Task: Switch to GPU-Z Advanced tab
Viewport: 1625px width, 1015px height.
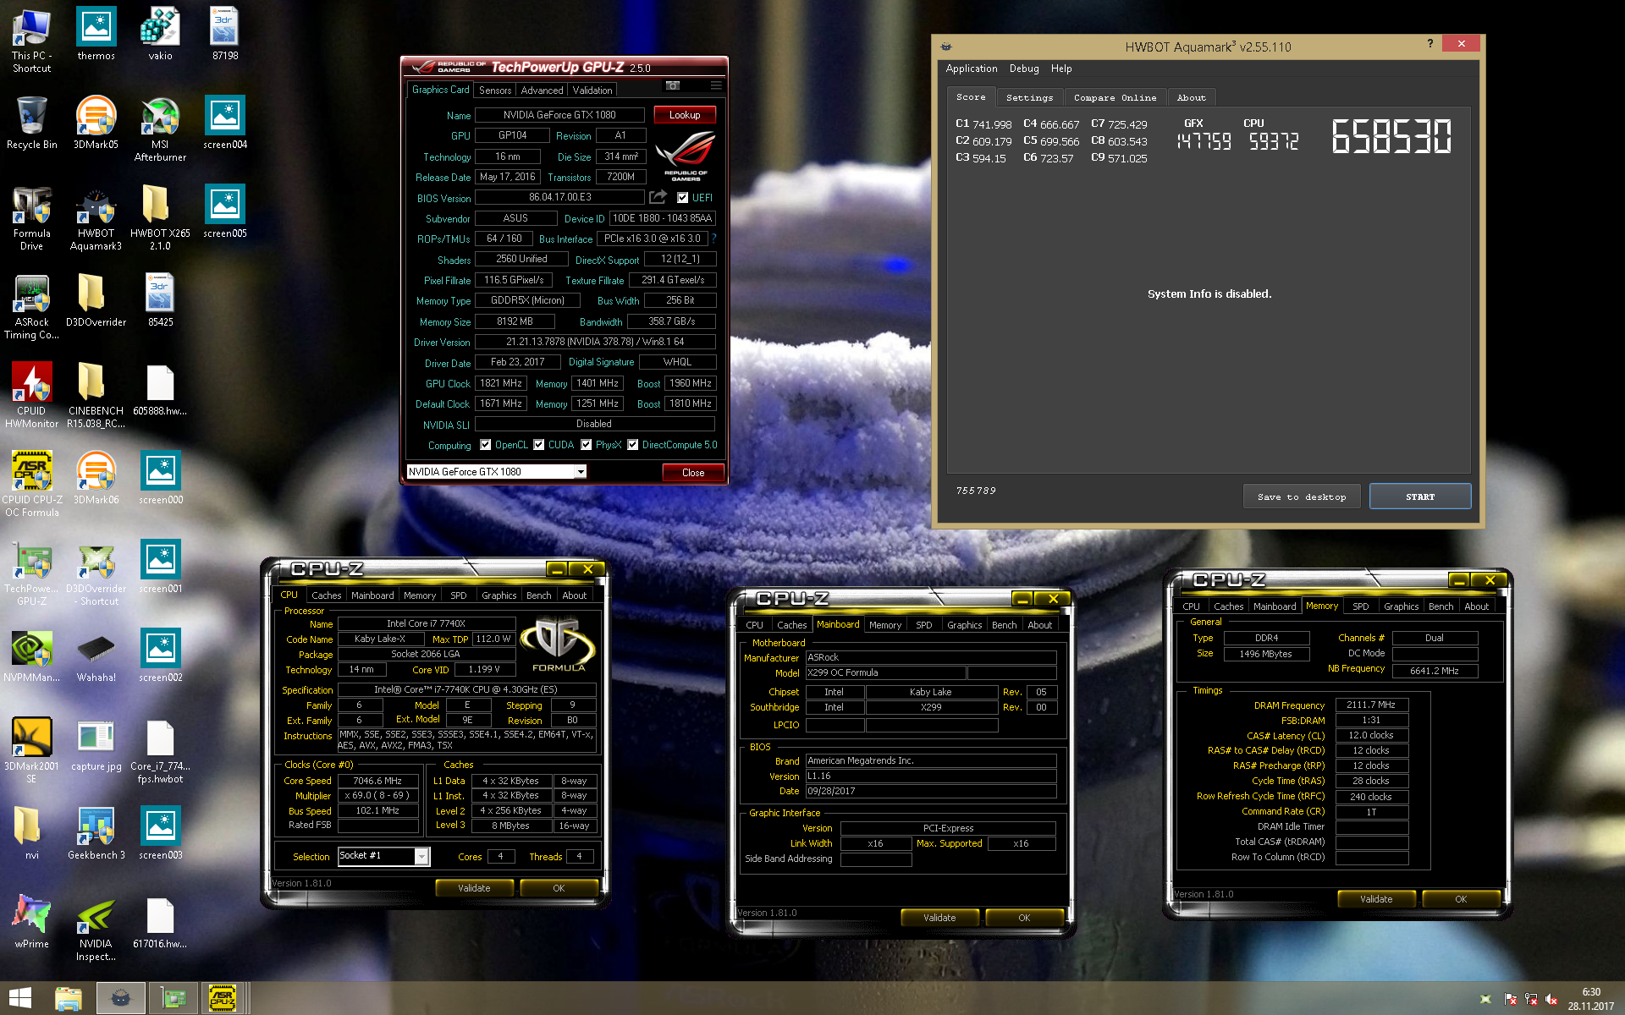Action: [542, 91]
